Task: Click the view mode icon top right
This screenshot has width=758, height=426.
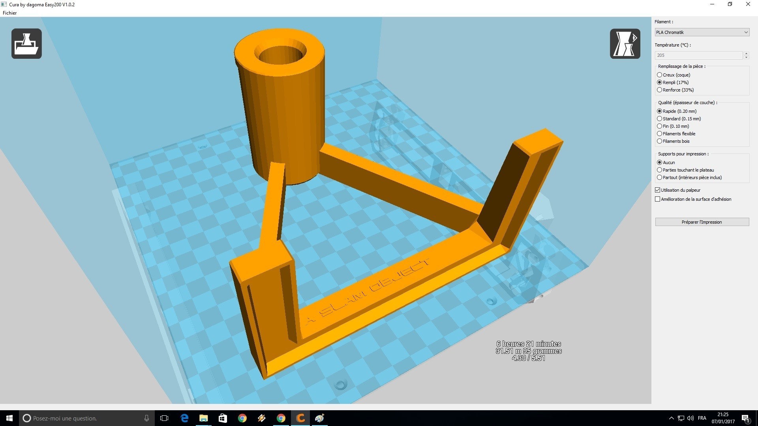Action: (625, 44)
